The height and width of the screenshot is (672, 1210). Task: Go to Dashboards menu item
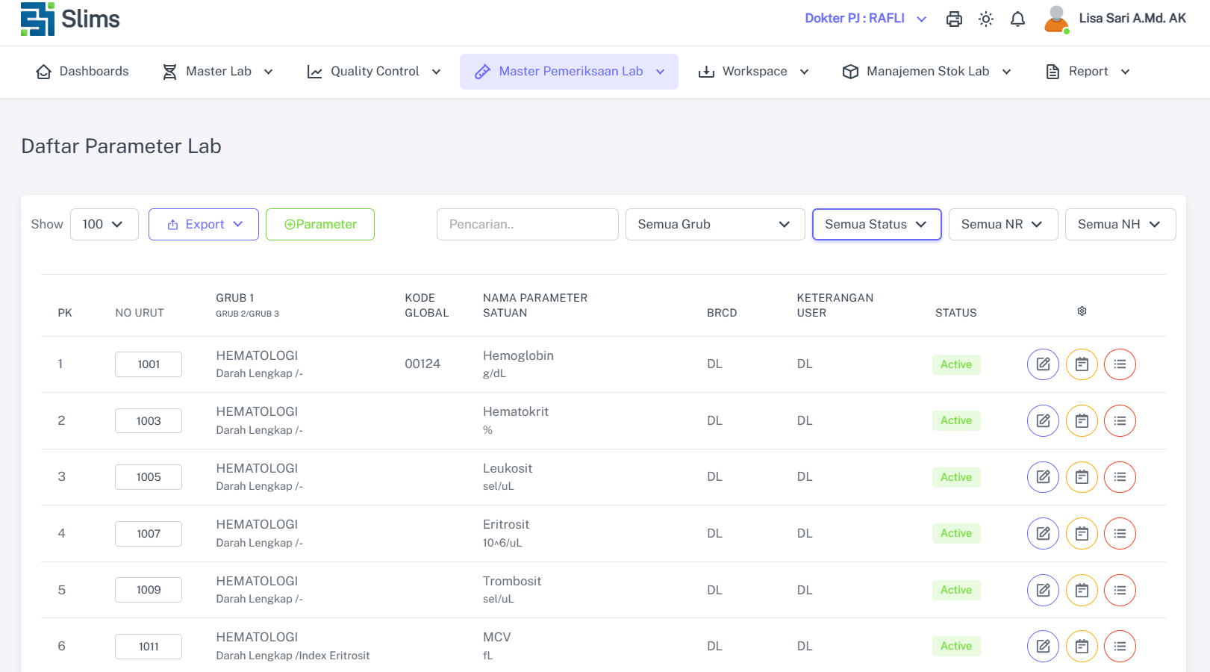click(83, 72)
